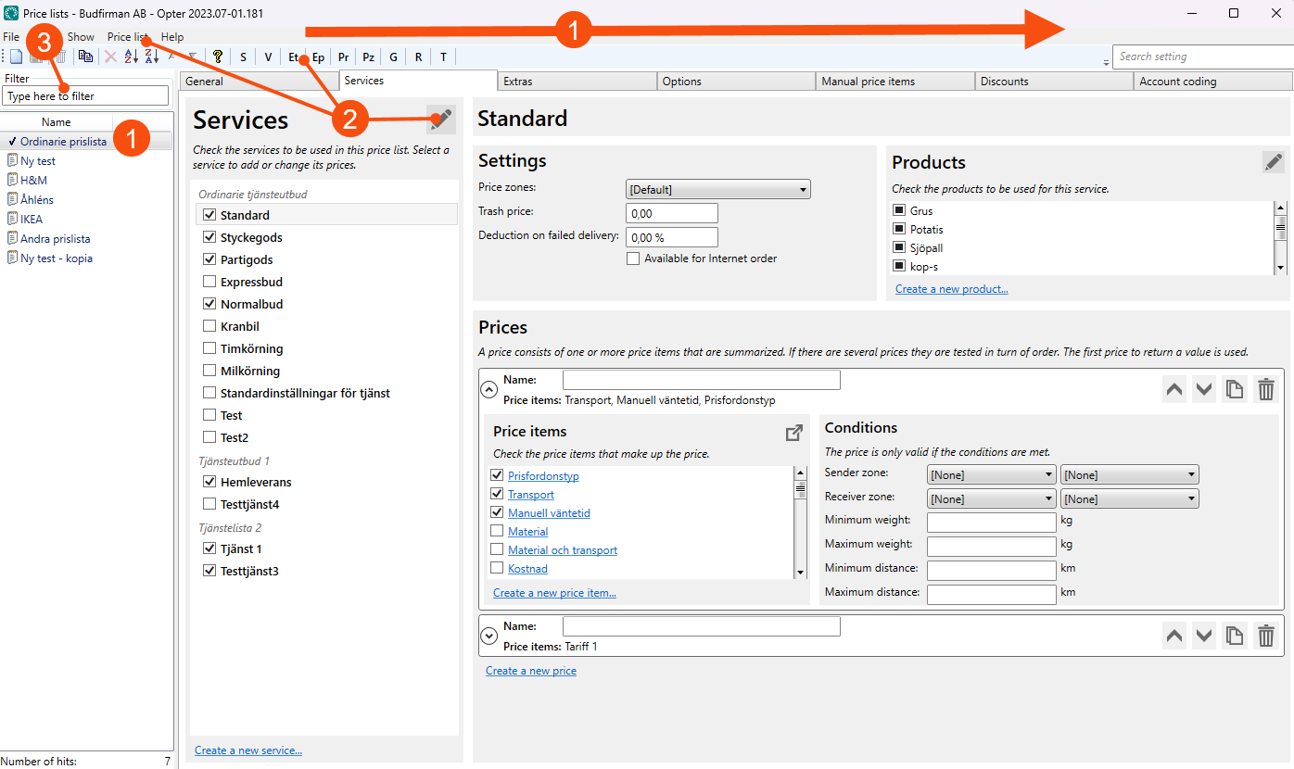Open Price items in pop-out window icon
The height and width of the screenshot is (769, 1294).
[793, 433]
